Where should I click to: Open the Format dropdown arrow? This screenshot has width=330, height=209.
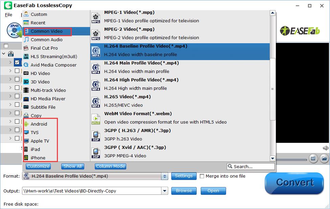[164, 176]
